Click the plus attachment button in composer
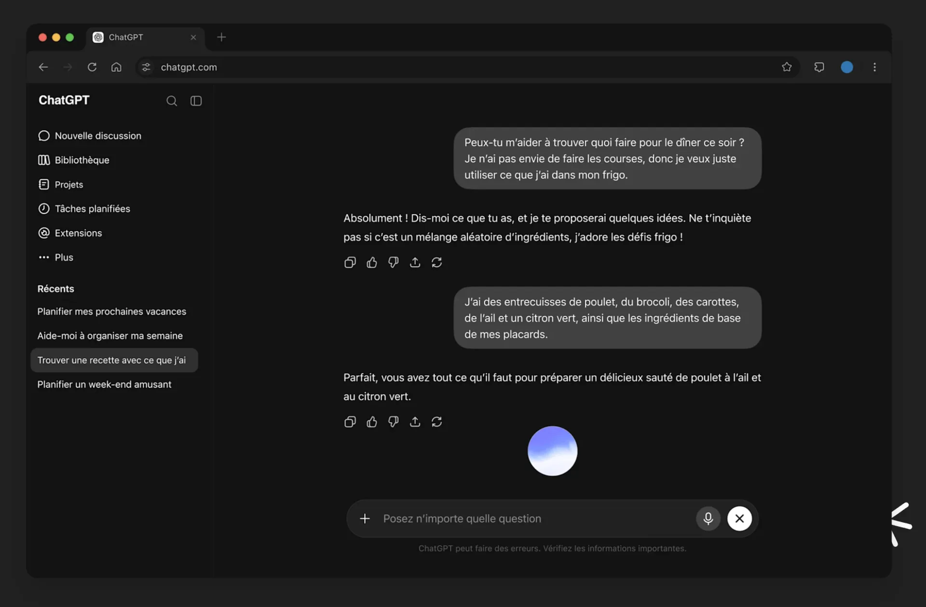926x607 pixels. point(365,518)
